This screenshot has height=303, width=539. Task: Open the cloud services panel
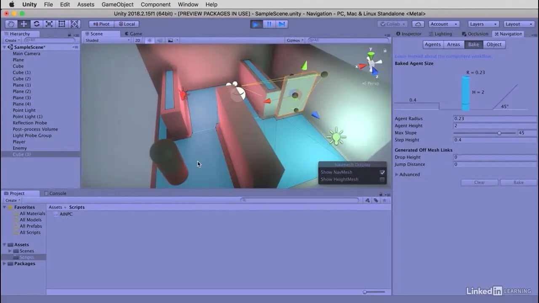[x=418, y=24]
